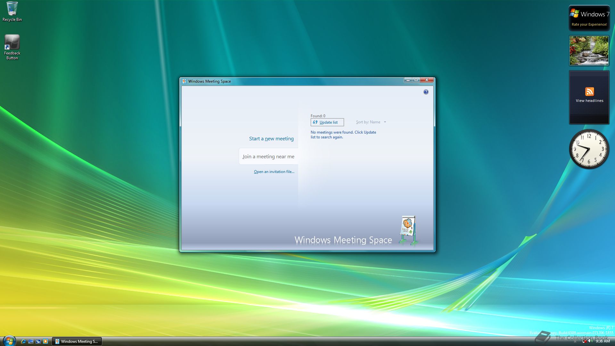The width and height of the screenshot is (615, 346).
Task: Click Show Desktop in Quick Launch
Action: coord(31,341)
